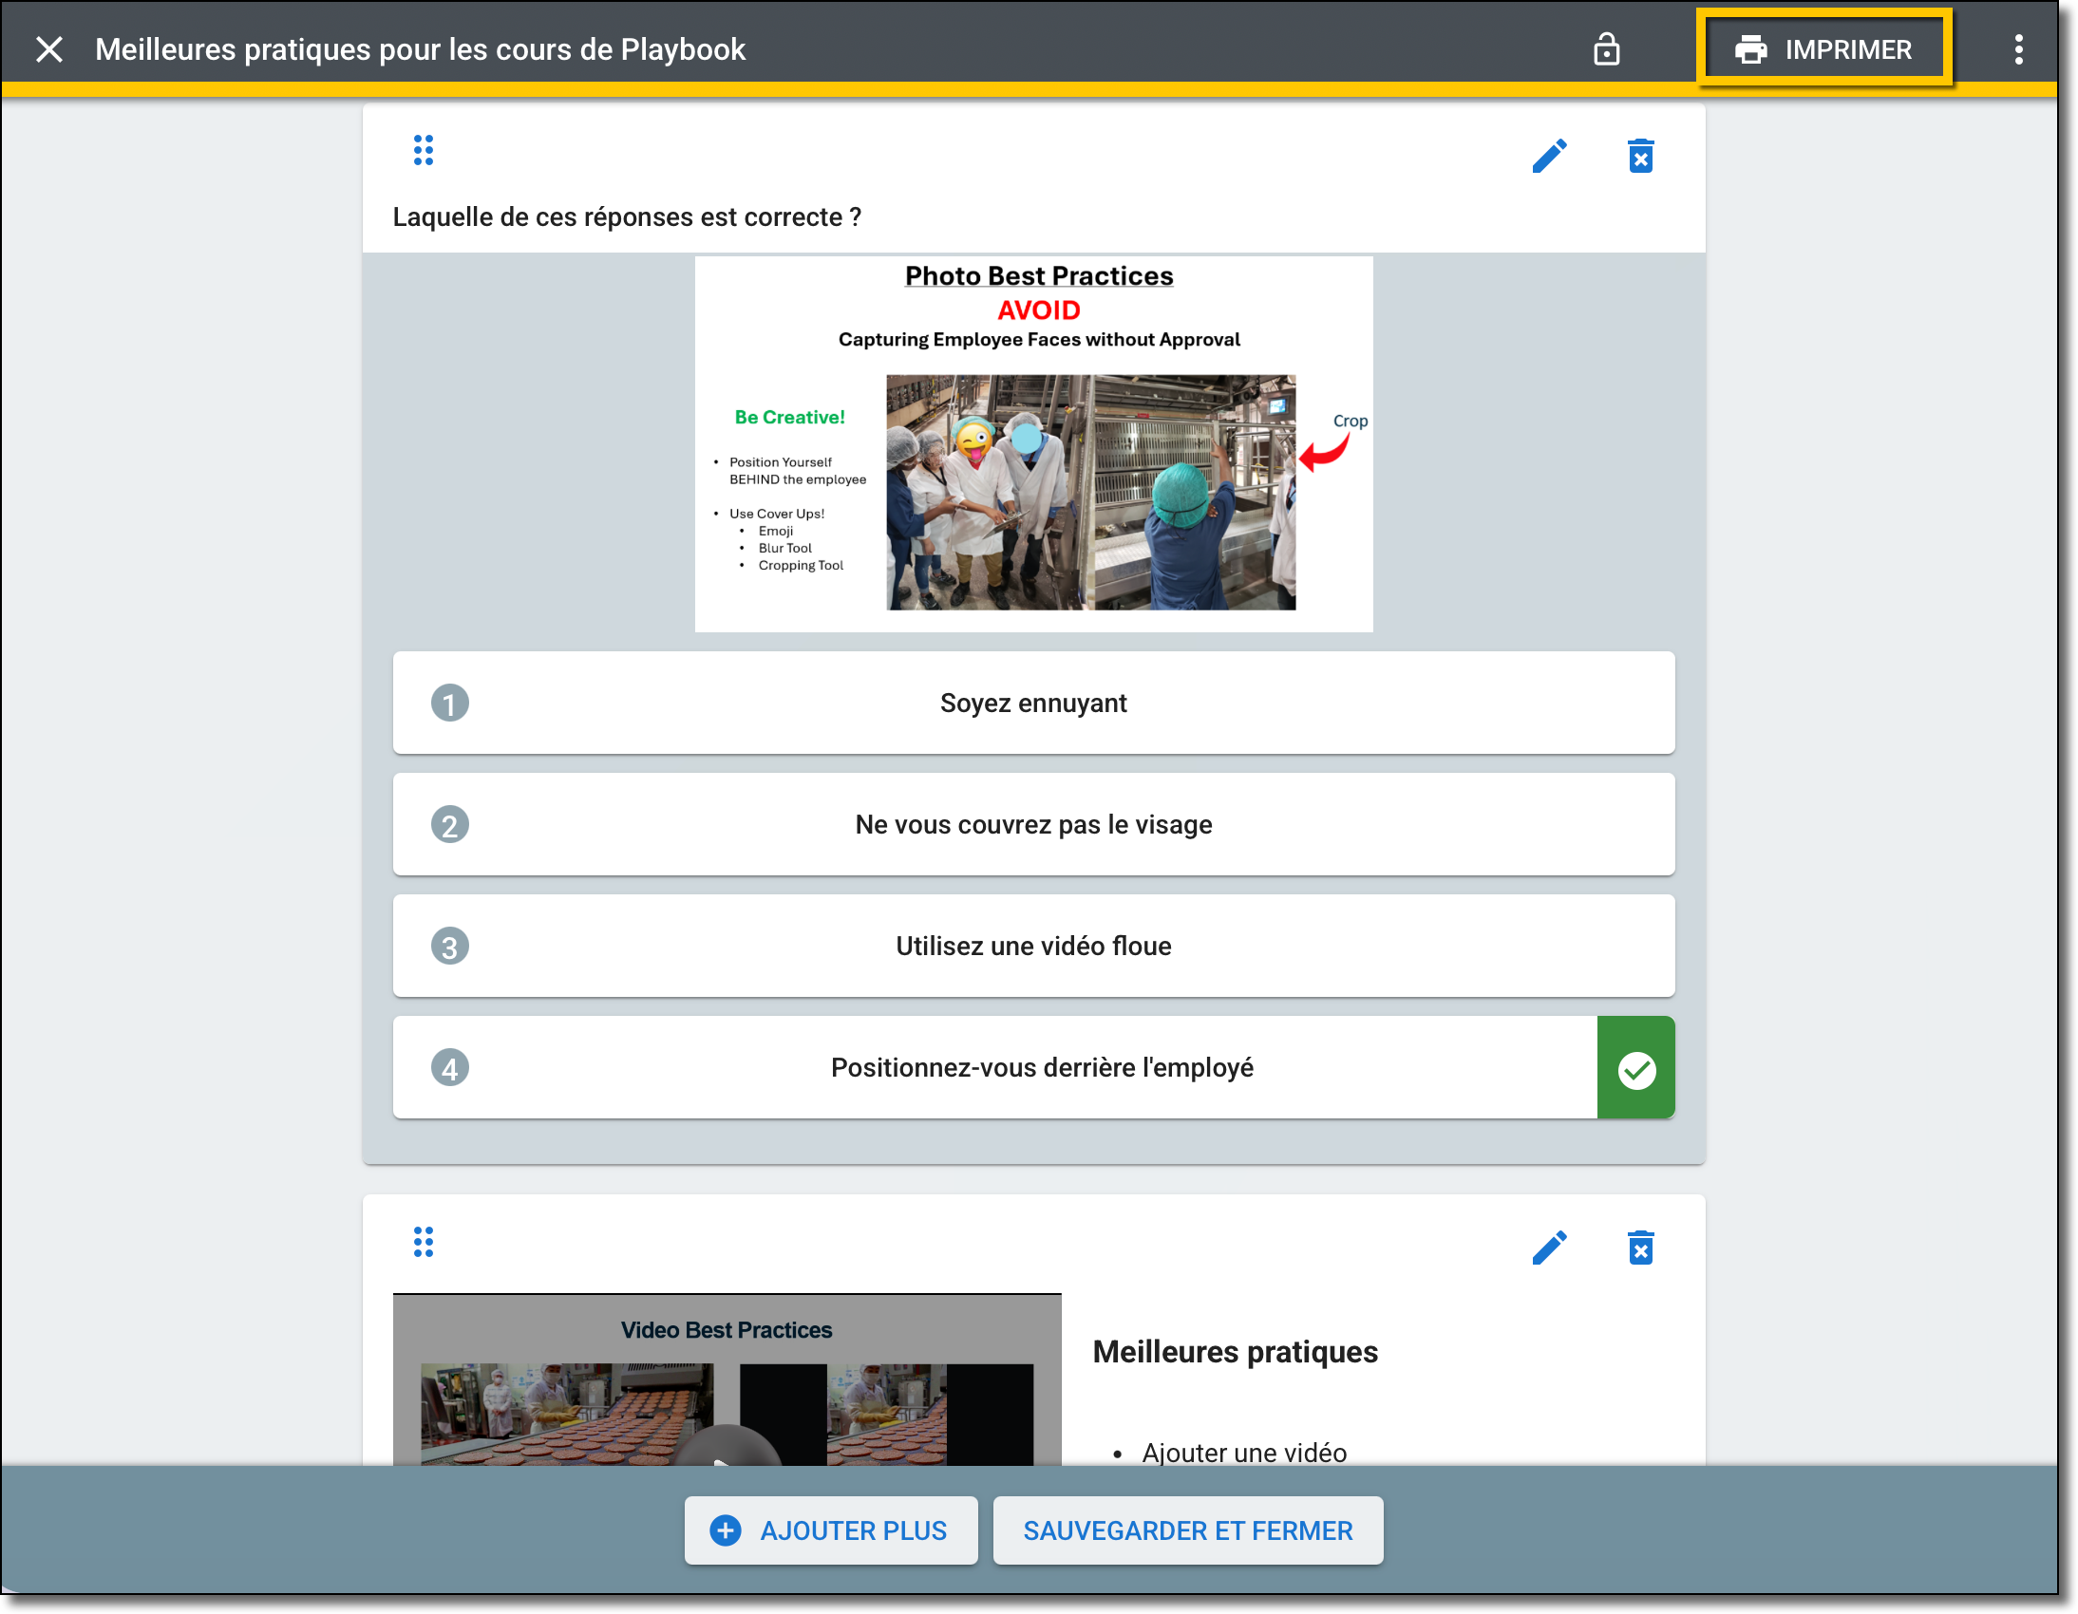Screen dimensions: 2078x1614
Task: Grab the drag handle on video card
Action: point(424,1241)
